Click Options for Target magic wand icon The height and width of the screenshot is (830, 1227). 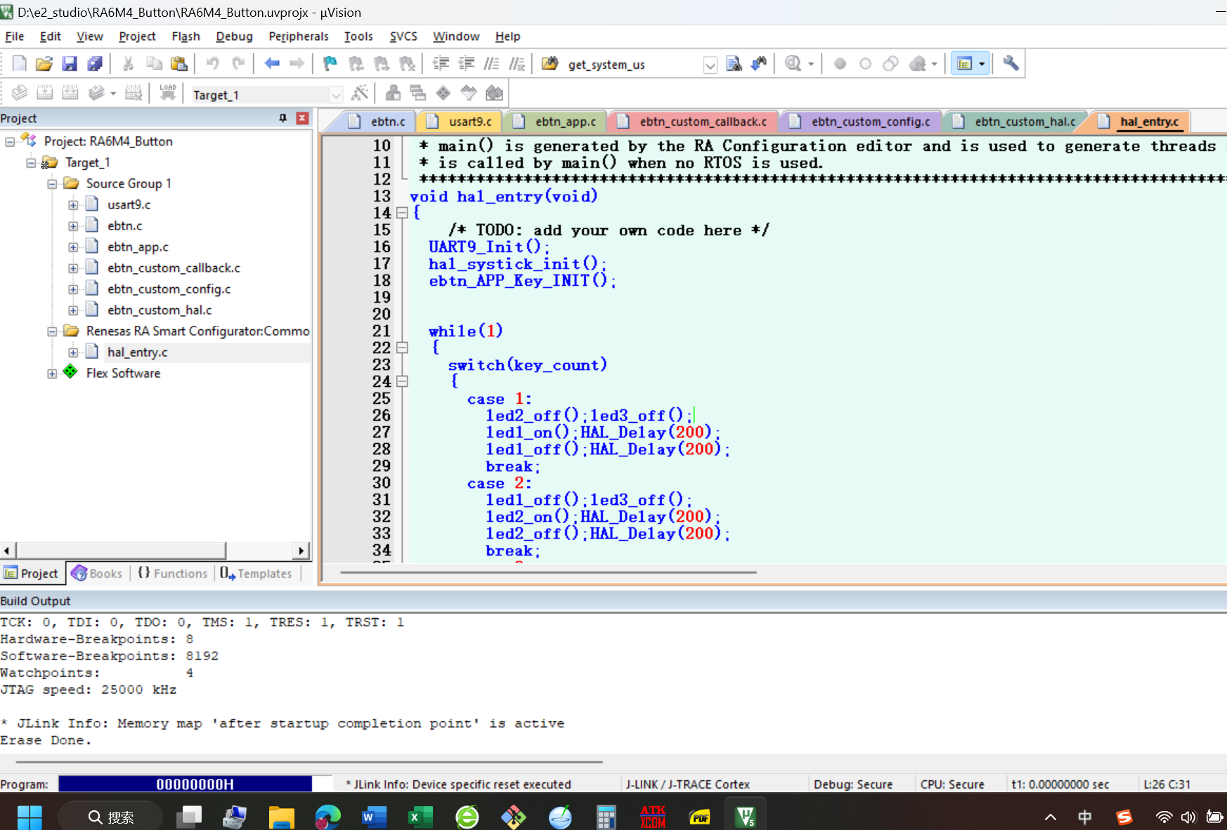pyautogui.click(x=360, y=93)
